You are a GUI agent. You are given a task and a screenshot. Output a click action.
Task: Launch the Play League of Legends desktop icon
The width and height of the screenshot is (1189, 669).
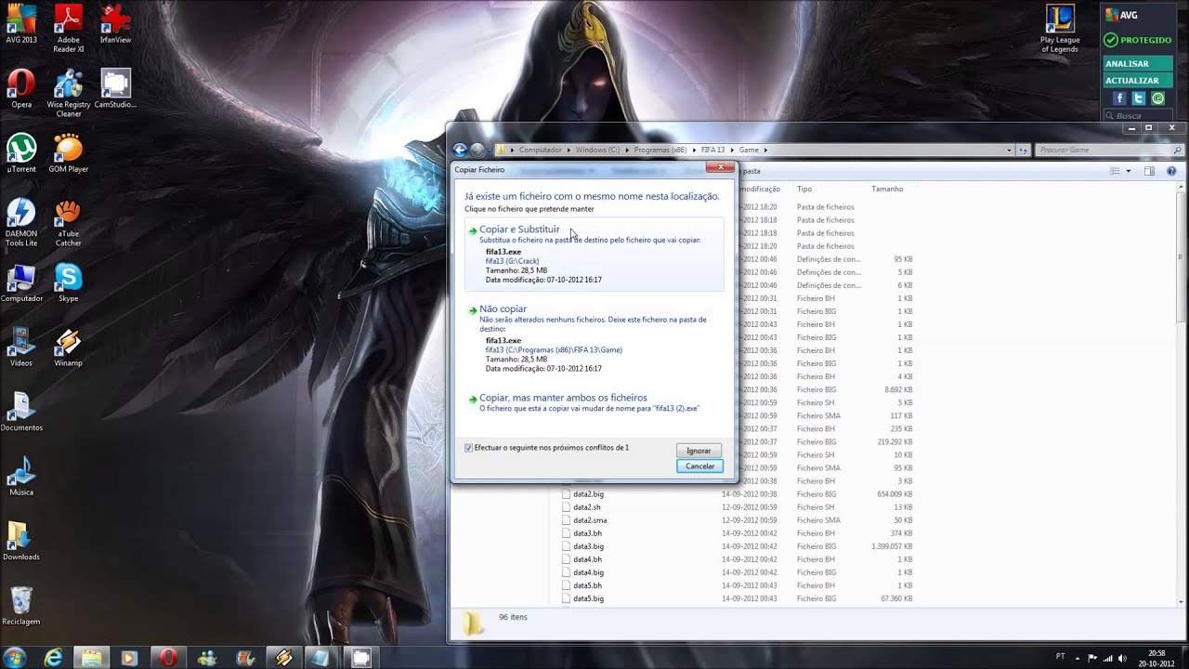1060,29
